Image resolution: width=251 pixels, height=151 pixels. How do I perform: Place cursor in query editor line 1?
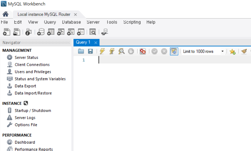click(x=174, y=60)
